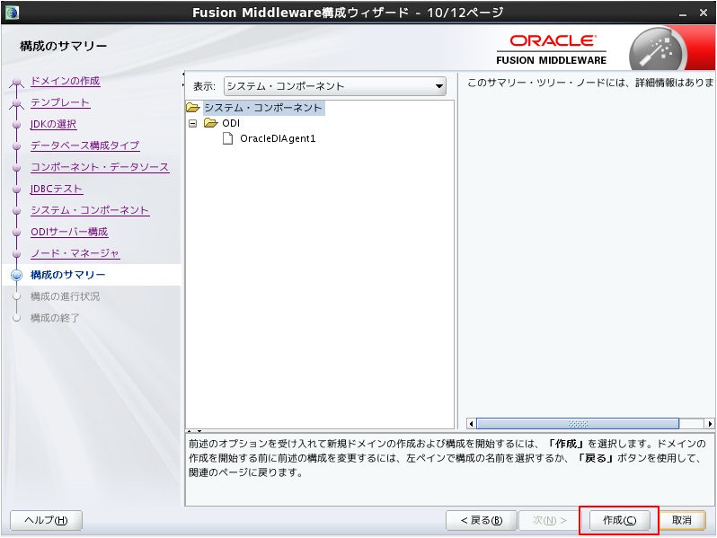This screenshot has height=538, width=717.
Task: Open the 表示 dropdown combo box
Action: point(335,86)
